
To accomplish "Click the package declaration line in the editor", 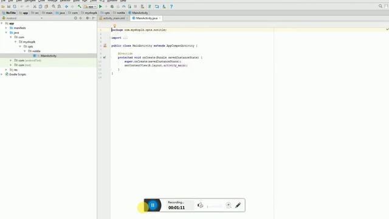I will pos(139,30).
